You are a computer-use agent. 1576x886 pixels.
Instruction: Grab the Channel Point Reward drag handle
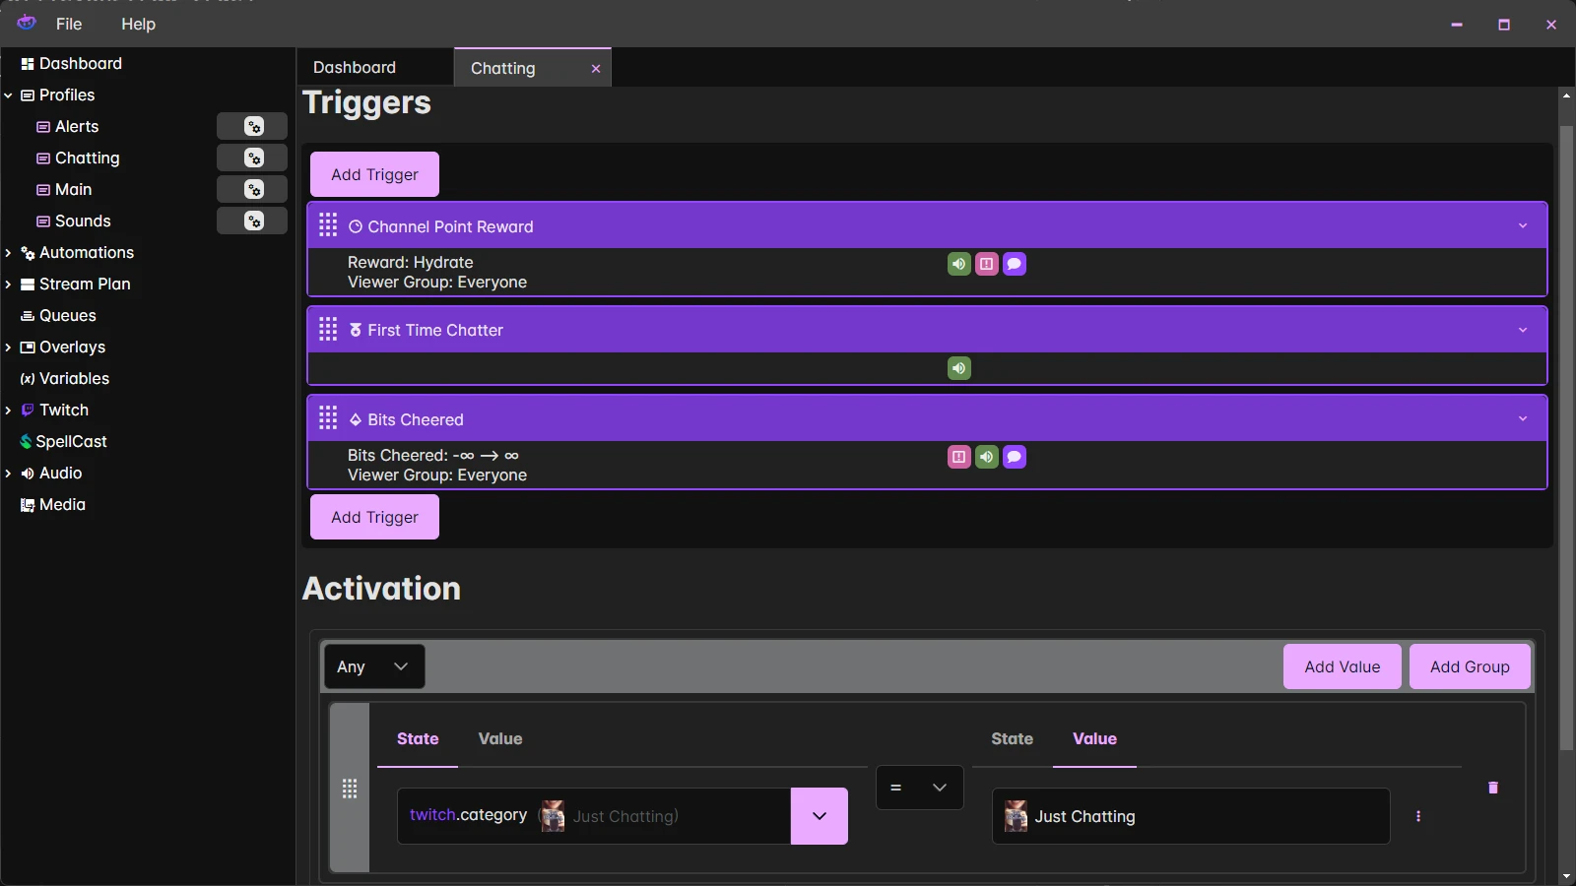coord(328,225)
